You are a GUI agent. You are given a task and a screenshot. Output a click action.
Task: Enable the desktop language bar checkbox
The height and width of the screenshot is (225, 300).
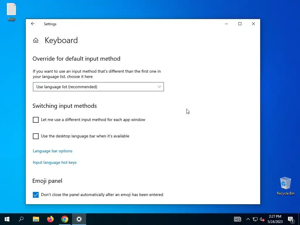pos(35,136)
